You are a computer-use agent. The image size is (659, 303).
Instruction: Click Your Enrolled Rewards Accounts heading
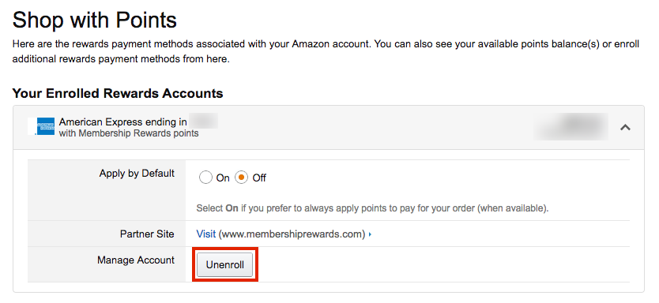coord(118,93)
